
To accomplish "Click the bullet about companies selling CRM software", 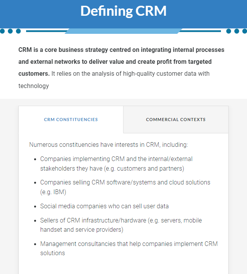I will click(125, 187).
